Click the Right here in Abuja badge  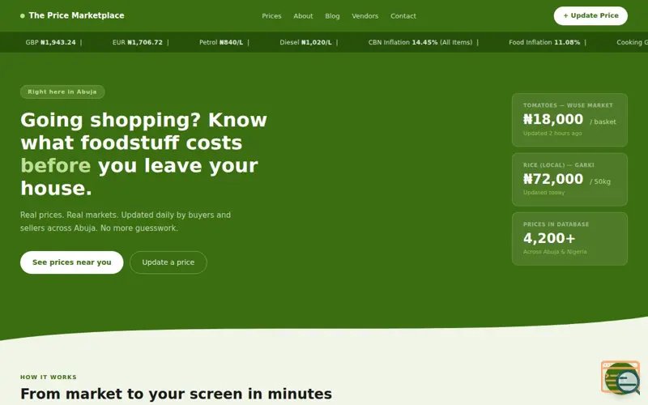click(x=62, y=92)
